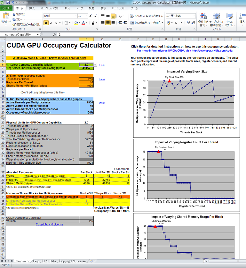Click the insert function fx icon

(55, 34)
